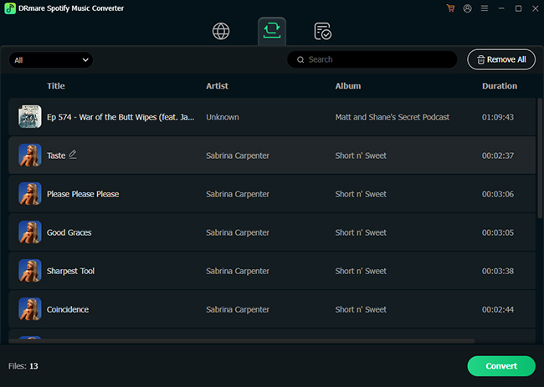Open the shopping cart purchase icon
Screen dimensions: 544x387
tap(450, 8)
